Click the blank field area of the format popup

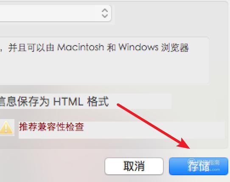coord(50,13)
